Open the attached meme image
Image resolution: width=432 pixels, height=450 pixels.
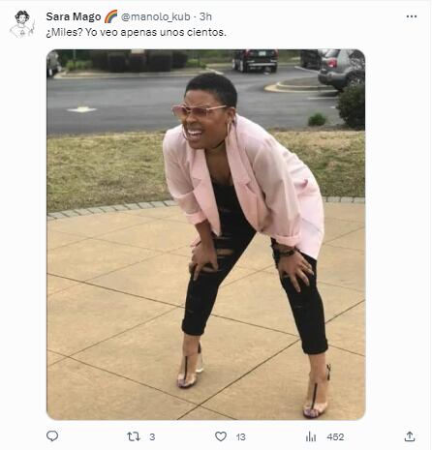[206, 234]
